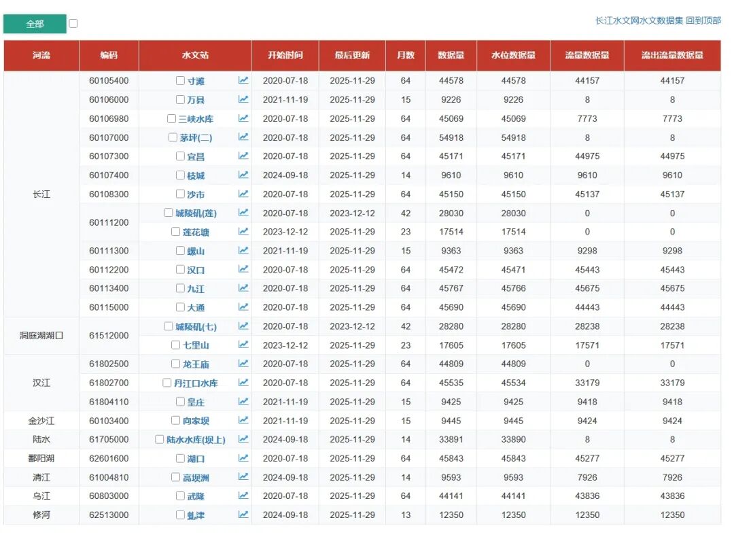Open the chart icon for 龙王庙
The width and height of the screenshot is (734, 537).
(243, 363)
